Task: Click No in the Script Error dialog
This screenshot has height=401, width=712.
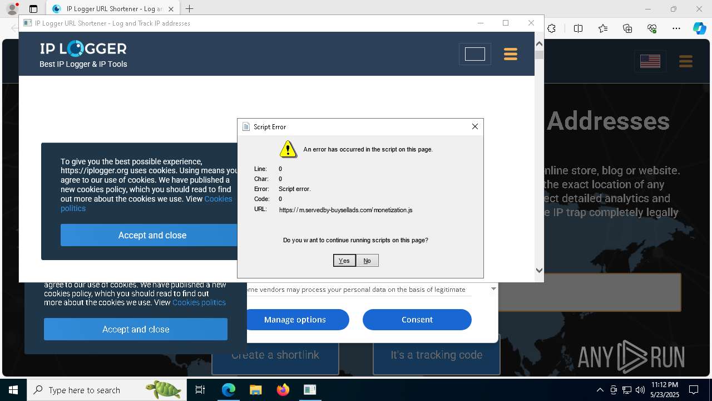Action: tap(367, 261)
